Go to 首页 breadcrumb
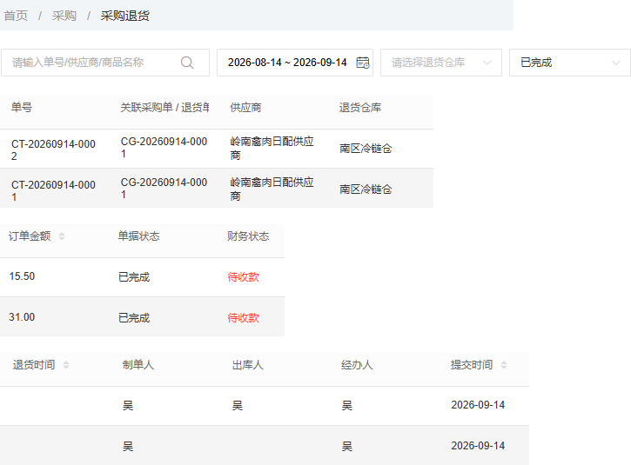The image size is (631, 465). pos(16,16)
